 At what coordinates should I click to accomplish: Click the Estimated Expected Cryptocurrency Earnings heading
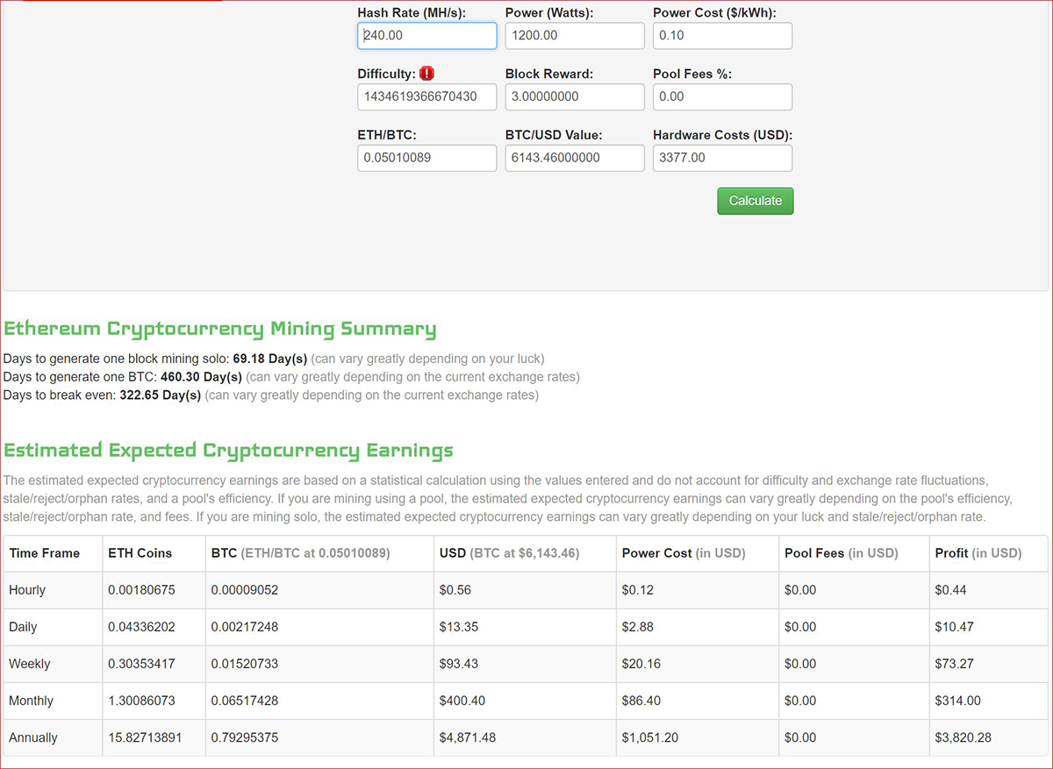[x=229, y=450]
